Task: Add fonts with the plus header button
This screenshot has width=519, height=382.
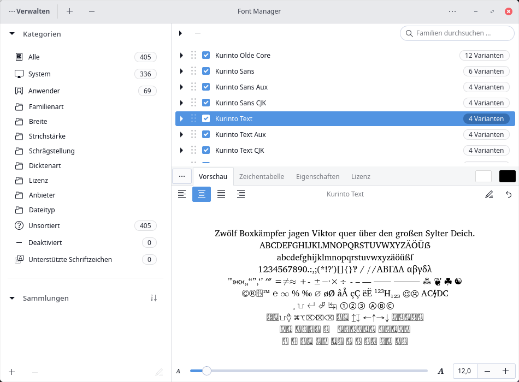Action: pyautogui.click(x=69, y=11)
